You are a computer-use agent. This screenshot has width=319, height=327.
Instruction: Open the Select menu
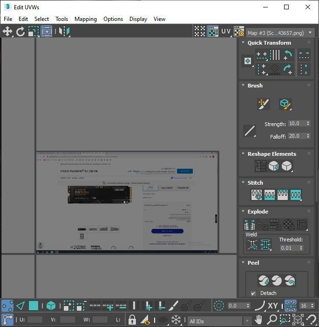41,19
